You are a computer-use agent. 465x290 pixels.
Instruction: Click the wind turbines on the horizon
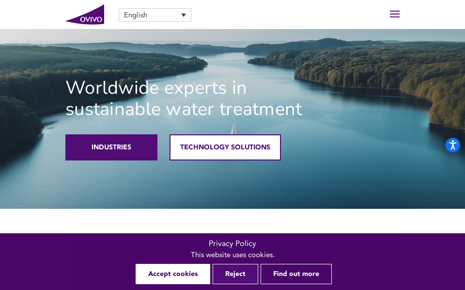pos(34,42)
